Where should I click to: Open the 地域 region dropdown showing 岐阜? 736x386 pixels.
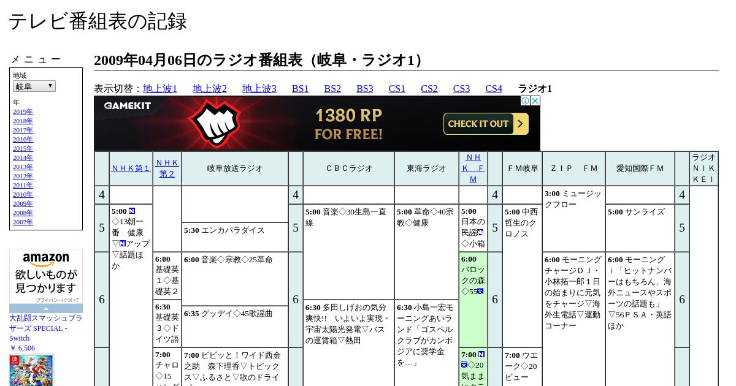click(34, 86)
